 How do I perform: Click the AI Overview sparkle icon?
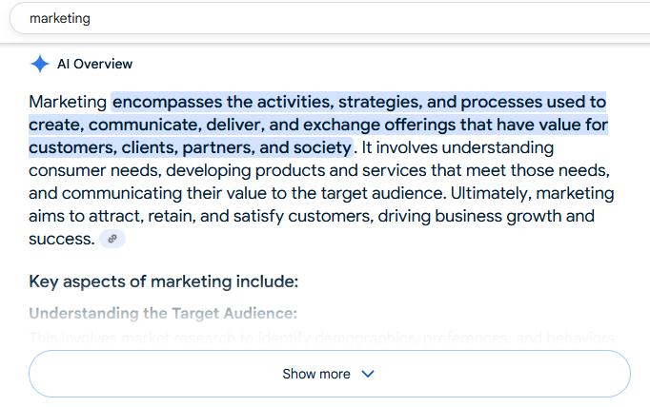pos(39,64)
